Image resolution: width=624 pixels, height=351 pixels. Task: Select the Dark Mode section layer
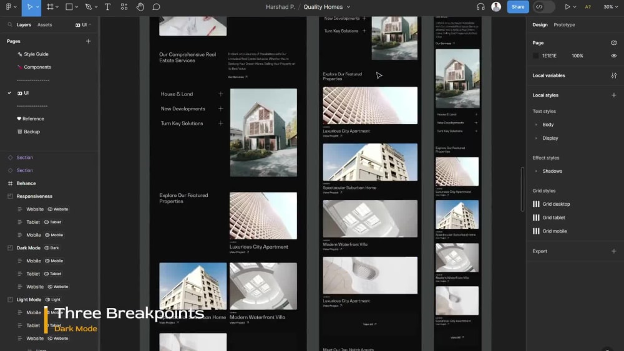click(28, 248)
